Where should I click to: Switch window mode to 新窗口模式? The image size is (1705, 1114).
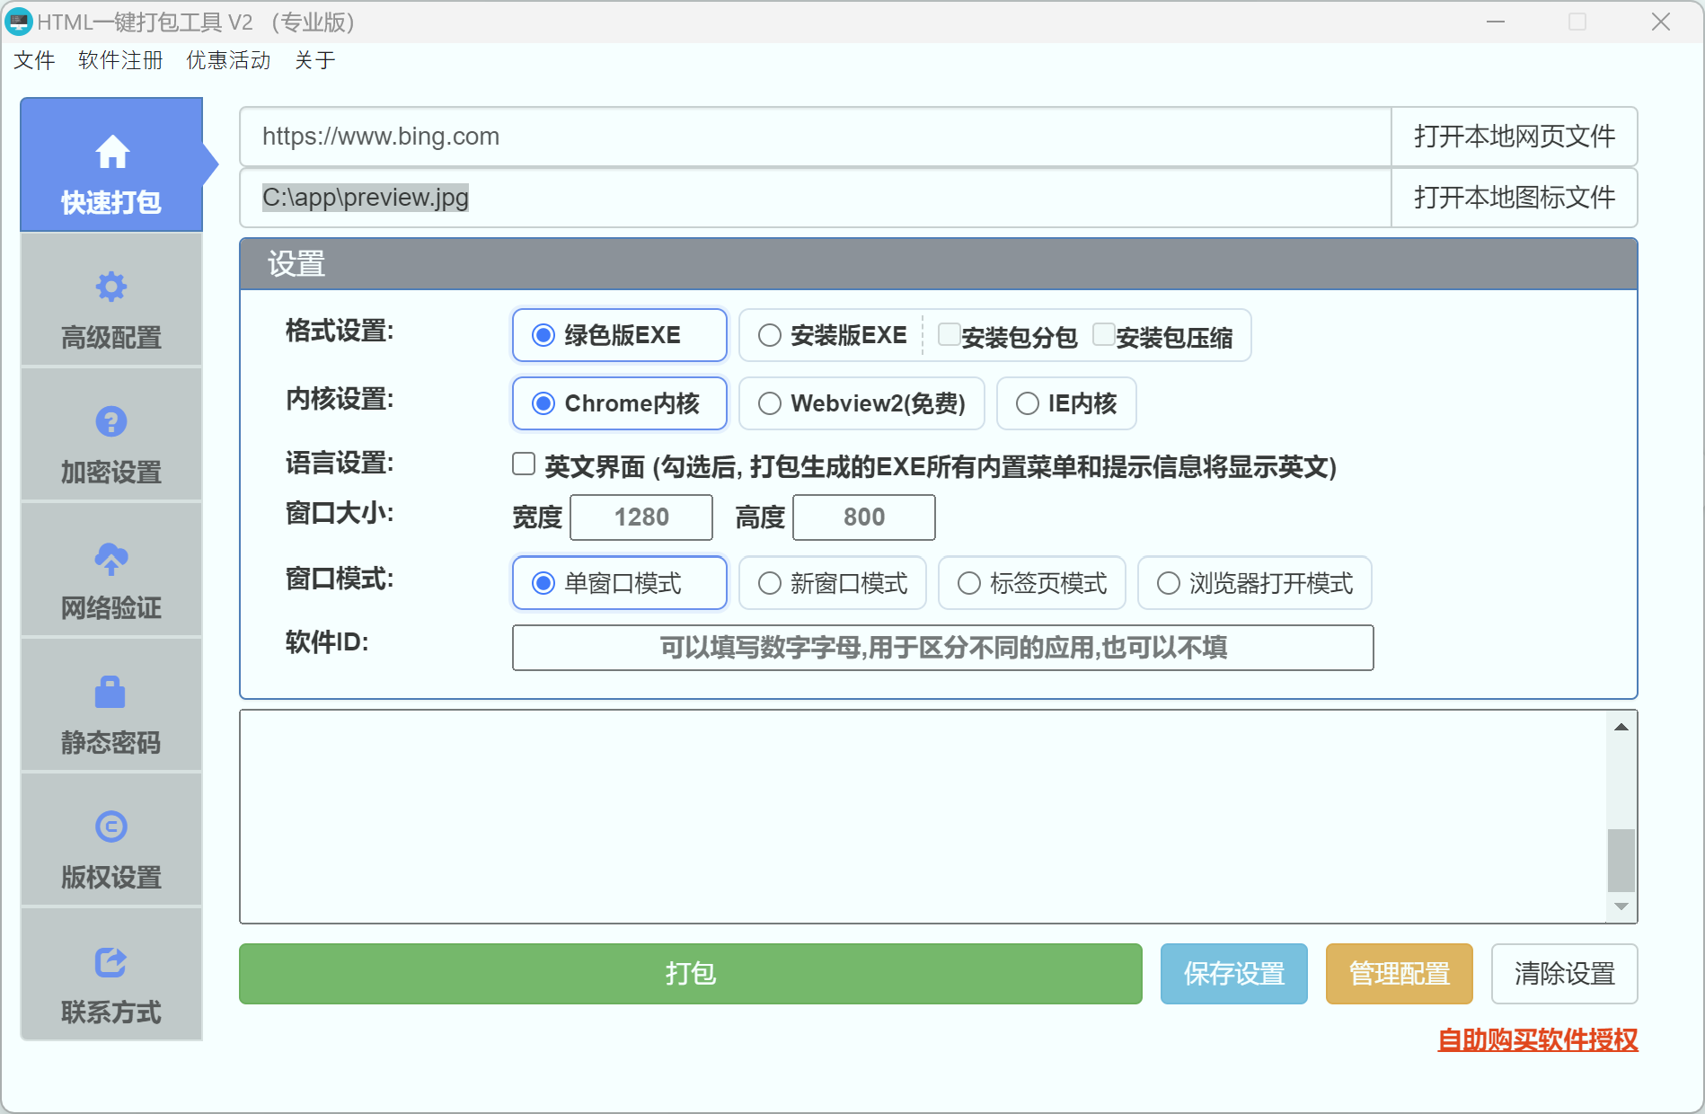(770, 583)
